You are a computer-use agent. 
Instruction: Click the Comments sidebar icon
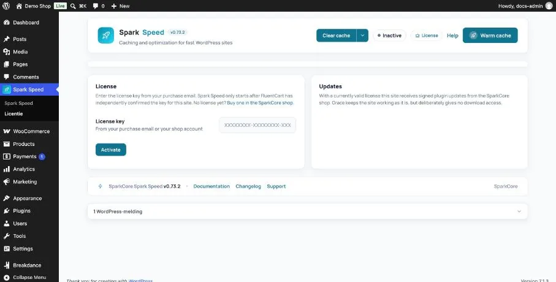(6, 77)
